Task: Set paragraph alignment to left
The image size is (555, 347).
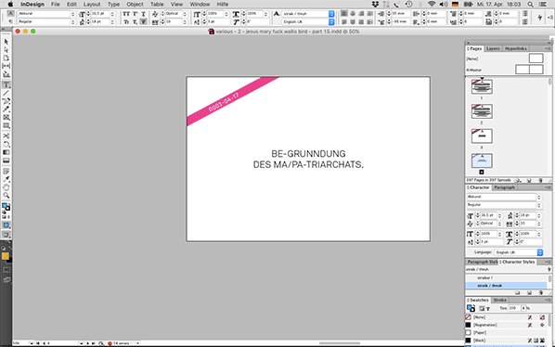Action: click(344, 13)
